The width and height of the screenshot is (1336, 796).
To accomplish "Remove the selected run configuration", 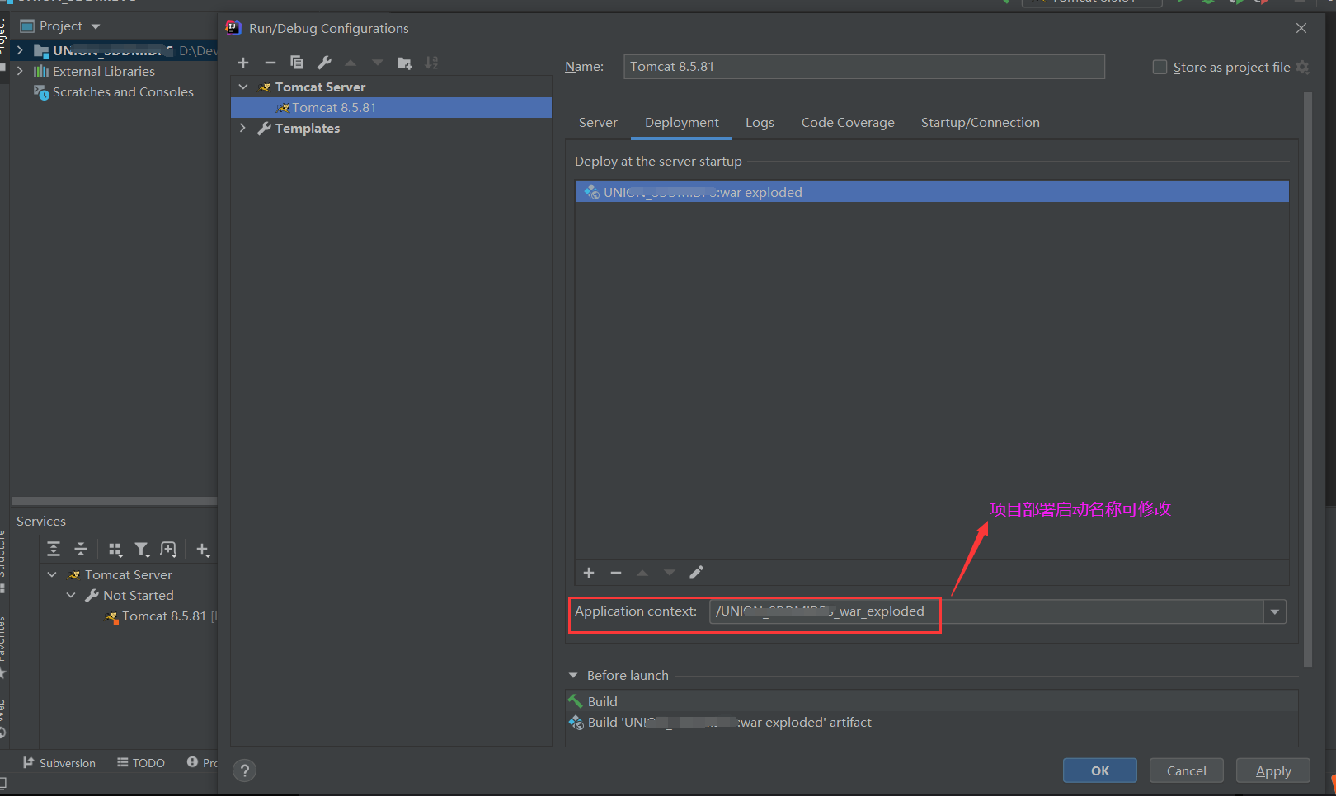I will 270,63.
